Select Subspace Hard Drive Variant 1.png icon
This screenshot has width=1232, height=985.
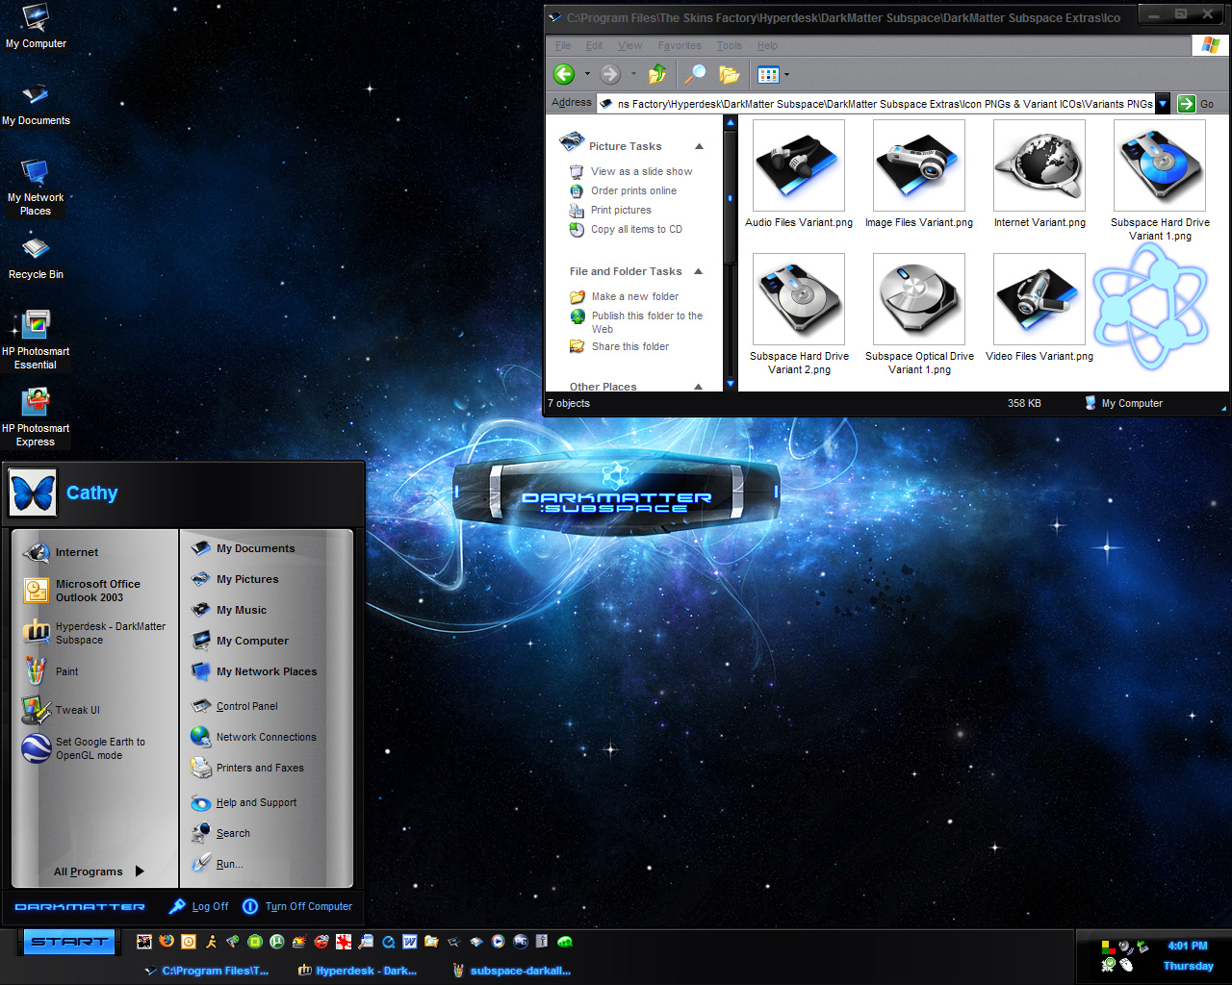coord(1160,165)
